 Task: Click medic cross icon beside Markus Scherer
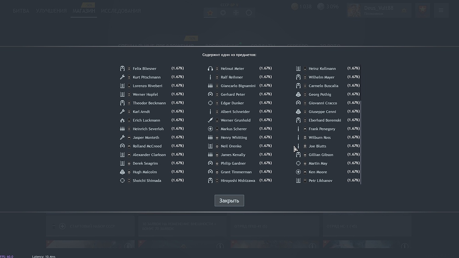(210, 129)
